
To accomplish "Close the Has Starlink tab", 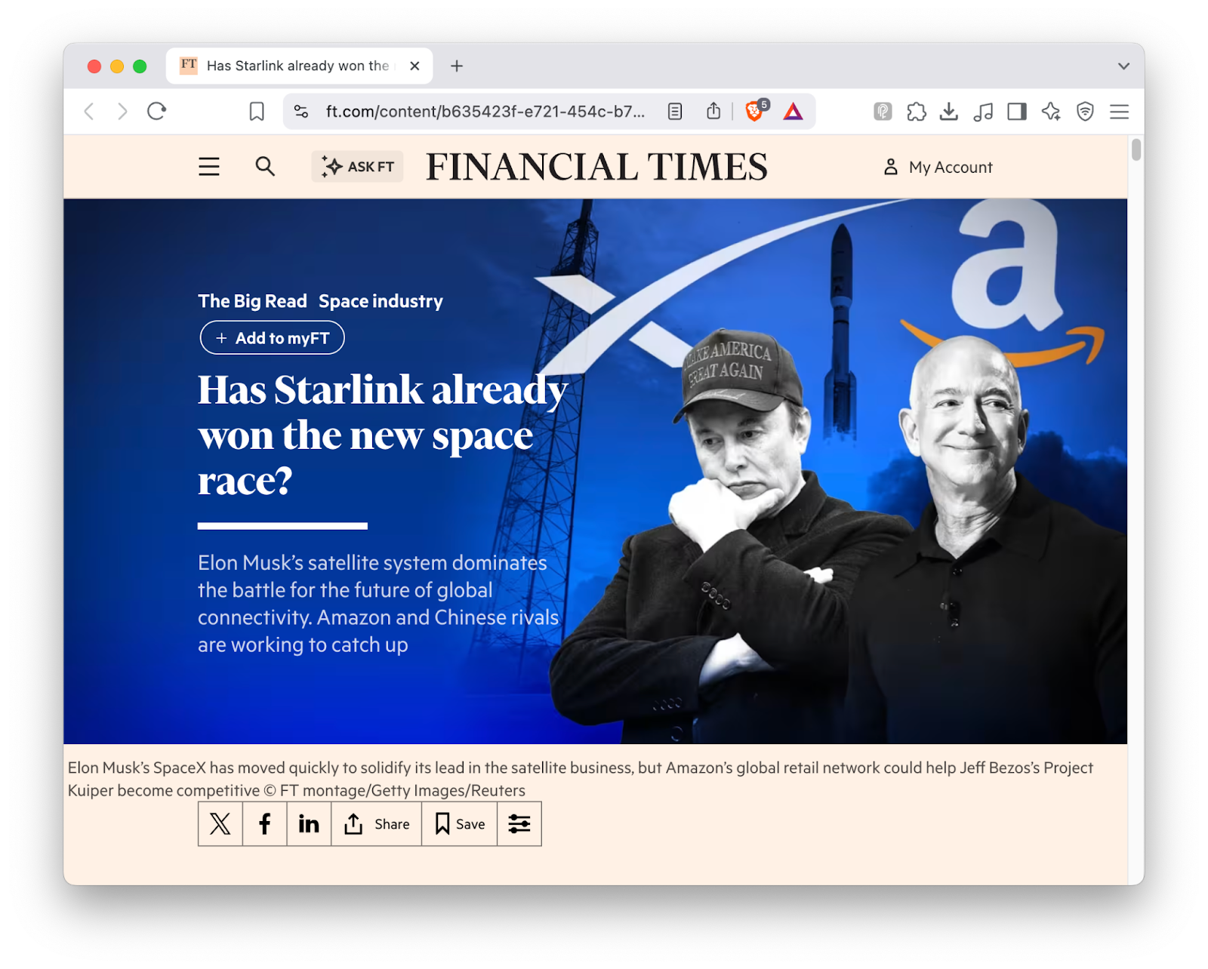I will tap(414, 66).
